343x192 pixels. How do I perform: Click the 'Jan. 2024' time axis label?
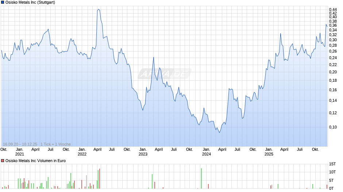click(x=206, y=152)
